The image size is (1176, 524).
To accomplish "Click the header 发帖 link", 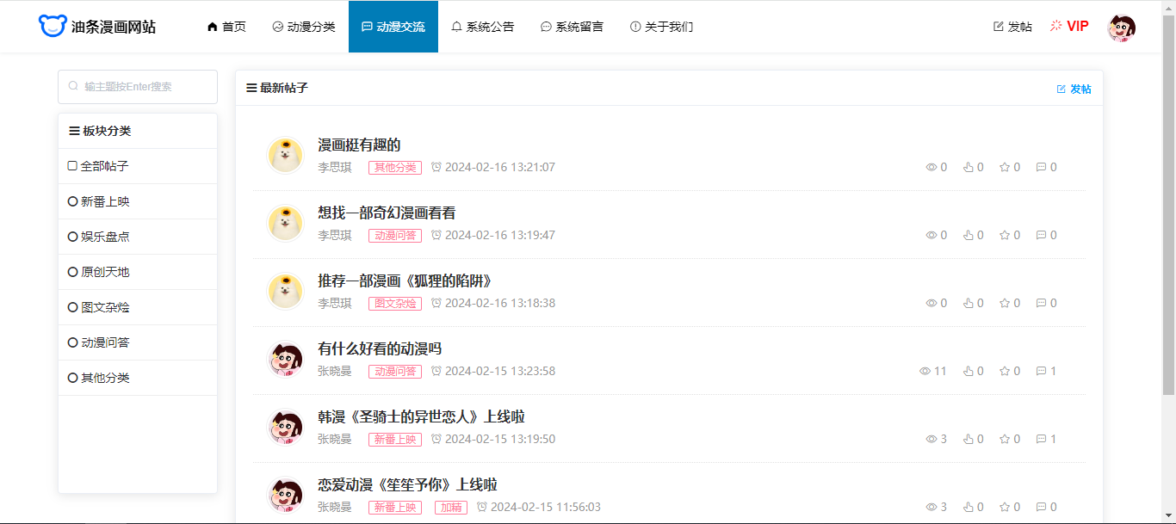I will (1012, 27).
